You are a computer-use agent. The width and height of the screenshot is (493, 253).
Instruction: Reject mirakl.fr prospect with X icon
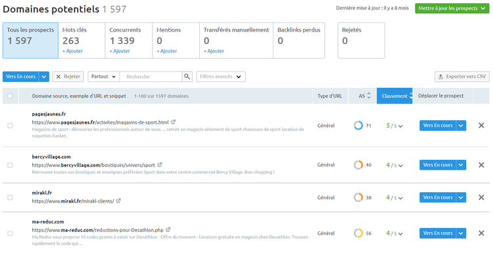(x=481, y=197)
